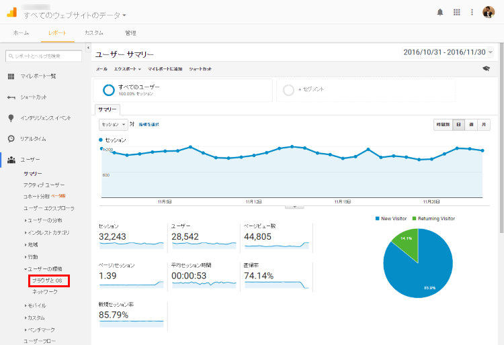
Task: Open アクティブ ユーザー report
Action: pos(44,185)
